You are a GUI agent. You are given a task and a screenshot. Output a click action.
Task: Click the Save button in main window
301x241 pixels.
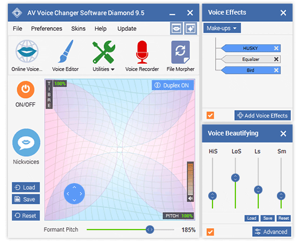pyautogui.click(x=26, y=199)
